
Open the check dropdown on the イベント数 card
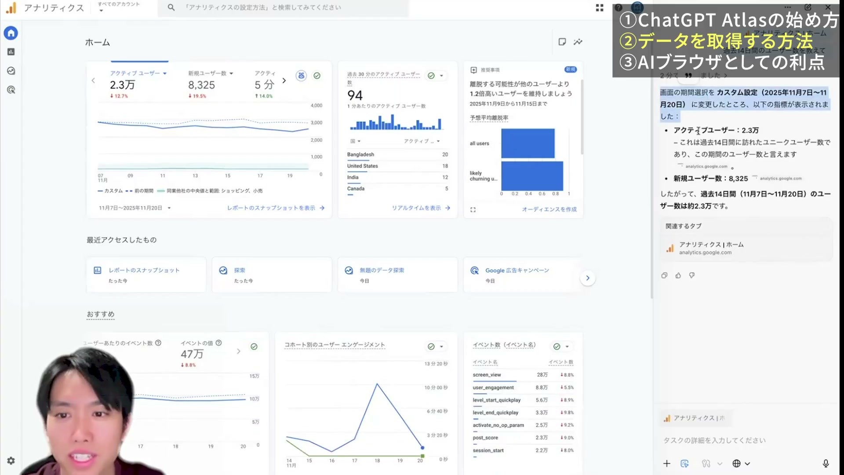click(x=561, y=347)
